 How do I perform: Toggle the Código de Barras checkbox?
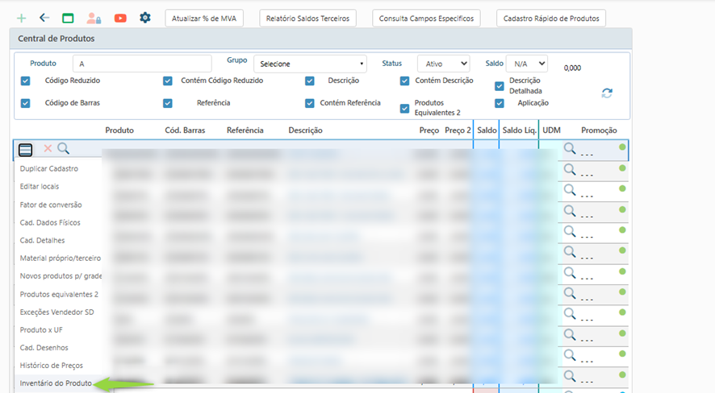coord(26,103)
